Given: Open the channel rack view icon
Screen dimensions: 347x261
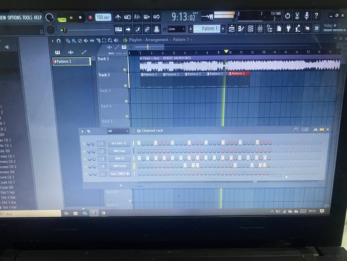Looking at the screenshot, I should point(250,29).
